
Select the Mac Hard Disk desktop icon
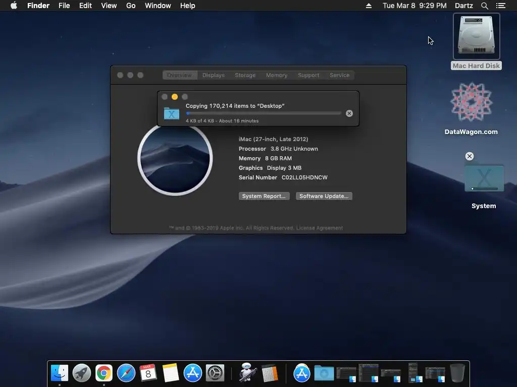point(477,36)
